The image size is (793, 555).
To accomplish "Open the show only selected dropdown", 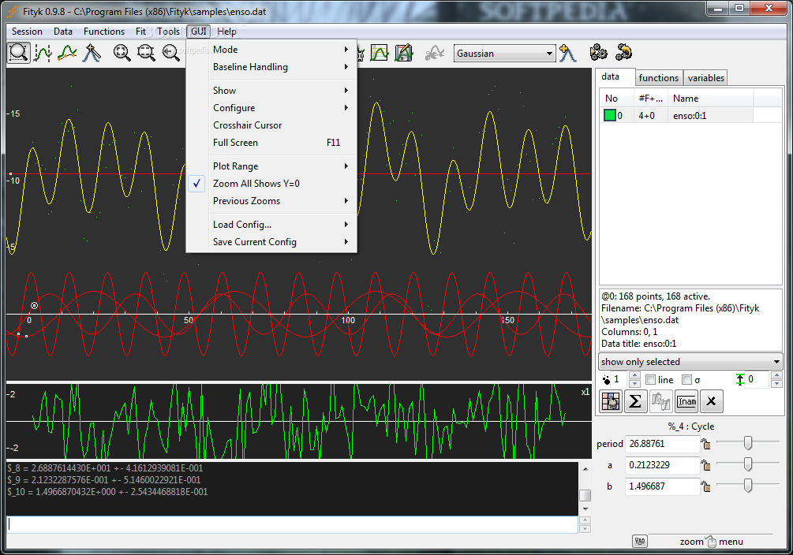I will coord(691,362).
